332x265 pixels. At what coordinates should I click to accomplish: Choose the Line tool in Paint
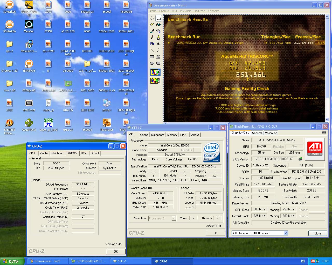(152, 50)
